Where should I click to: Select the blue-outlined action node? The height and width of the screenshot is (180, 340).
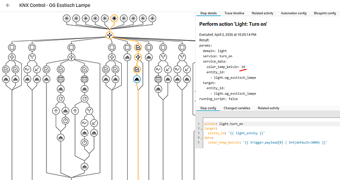point(137,79)
